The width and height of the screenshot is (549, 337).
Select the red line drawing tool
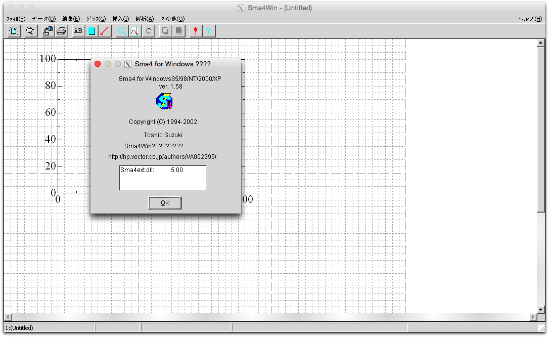coord(105,31)
